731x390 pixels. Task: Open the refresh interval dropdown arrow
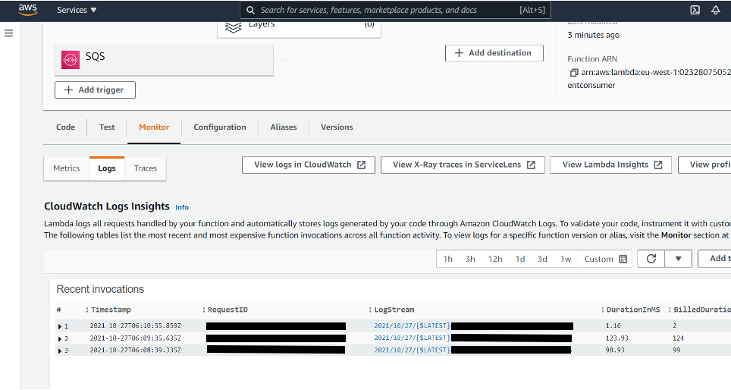coord(679,259)
